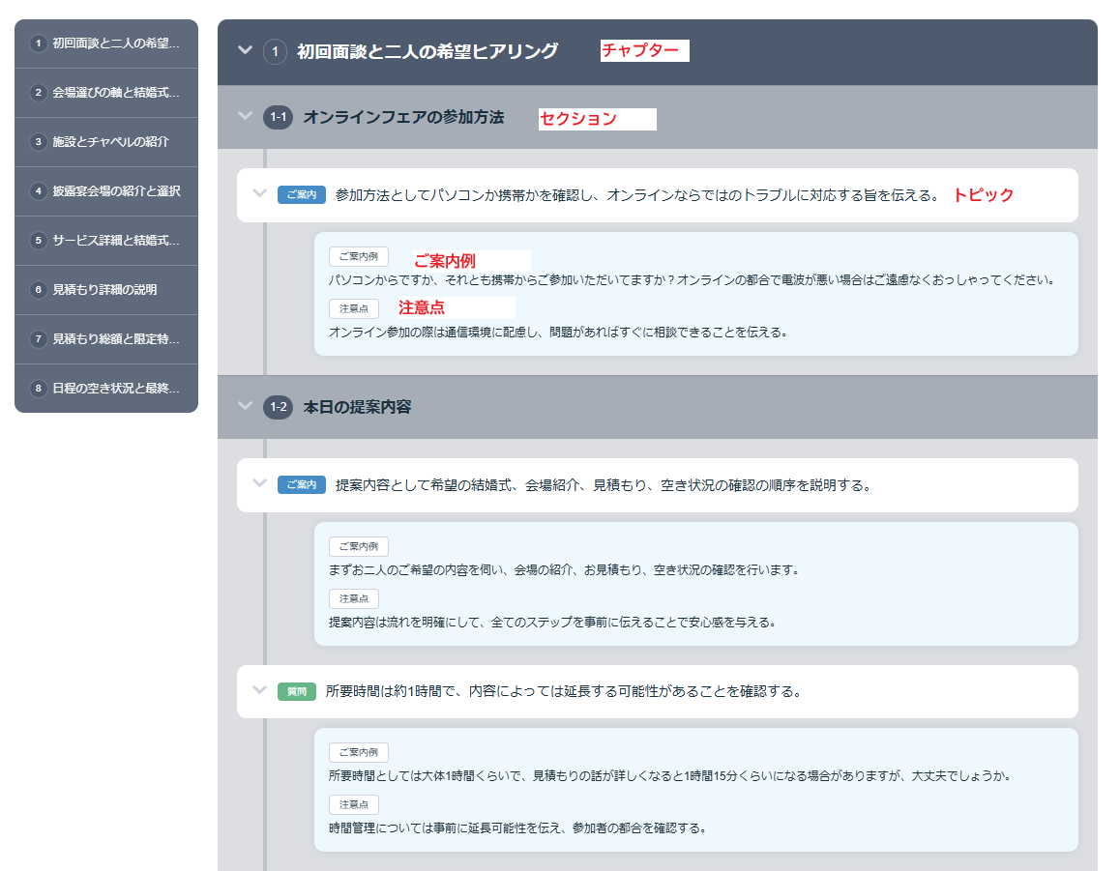Collapse section 1-1 オンラインフェアの参加方法 chevron
The height and width of the screenshot is (871, 1120).
click(245, 117)
